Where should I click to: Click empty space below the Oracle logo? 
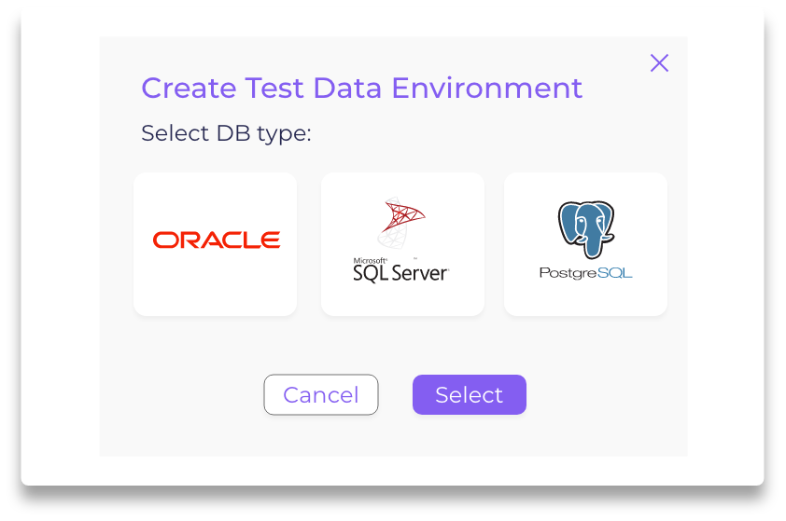click(215, 285)
